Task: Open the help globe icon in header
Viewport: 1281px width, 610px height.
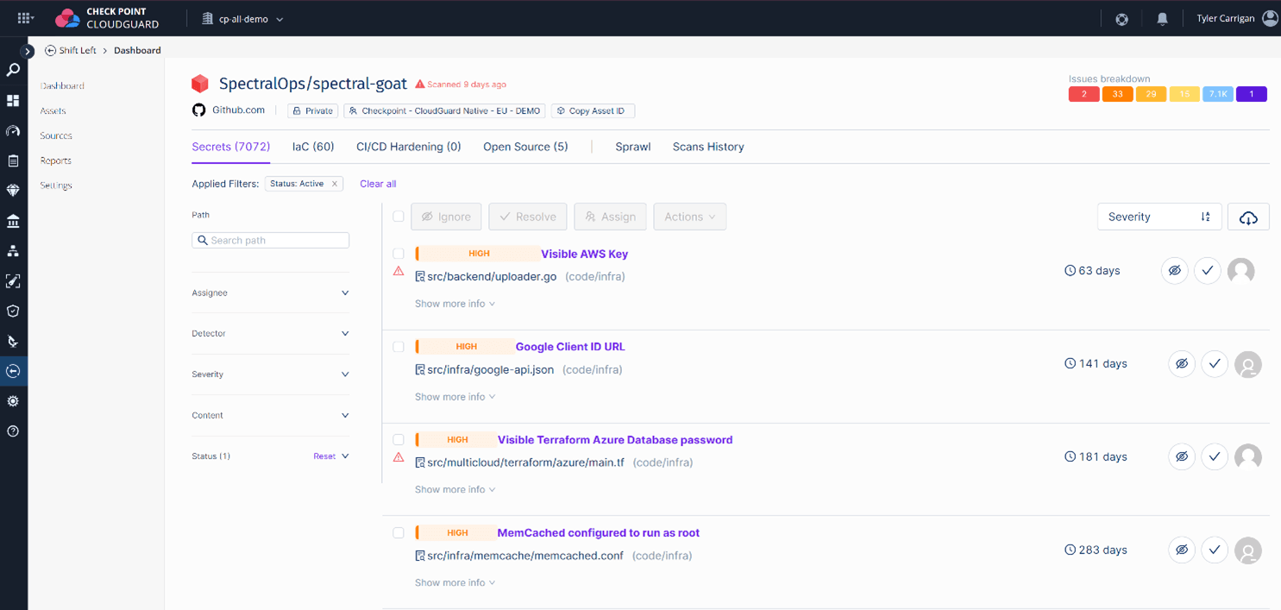Action: click(x=1121, y=19)
